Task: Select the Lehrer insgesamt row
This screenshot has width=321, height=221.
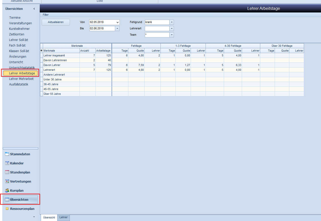Action: click(172, 55)
